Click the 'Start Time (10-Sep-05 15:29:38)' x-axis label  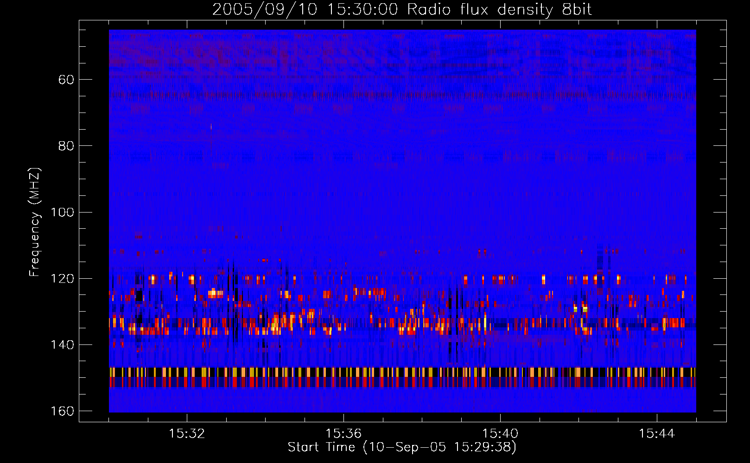402,447
